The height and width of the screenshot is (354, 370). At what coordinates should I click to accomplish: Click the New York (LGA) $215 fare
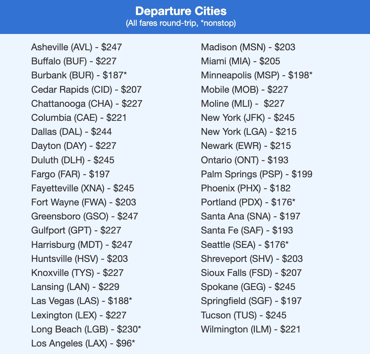pyautogui.click(x=249, y=132)
